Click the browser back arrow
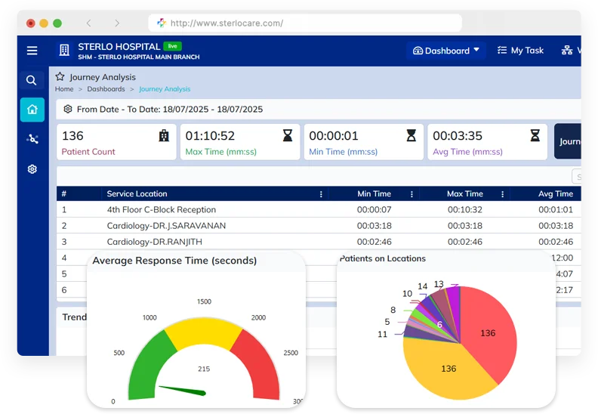The image size is (598, 414). click(89, 23)
